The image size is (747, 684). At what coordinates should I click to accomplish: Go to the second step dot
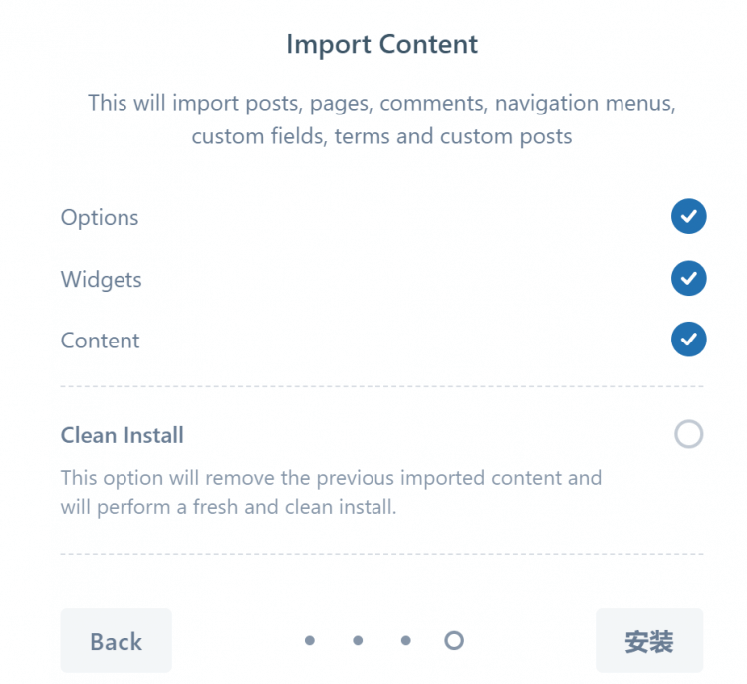click(x=358, y=641)
